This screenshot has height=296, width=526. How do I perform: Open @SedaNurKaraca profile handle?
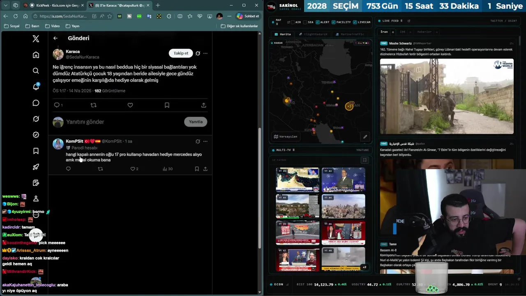coord(82,57)
